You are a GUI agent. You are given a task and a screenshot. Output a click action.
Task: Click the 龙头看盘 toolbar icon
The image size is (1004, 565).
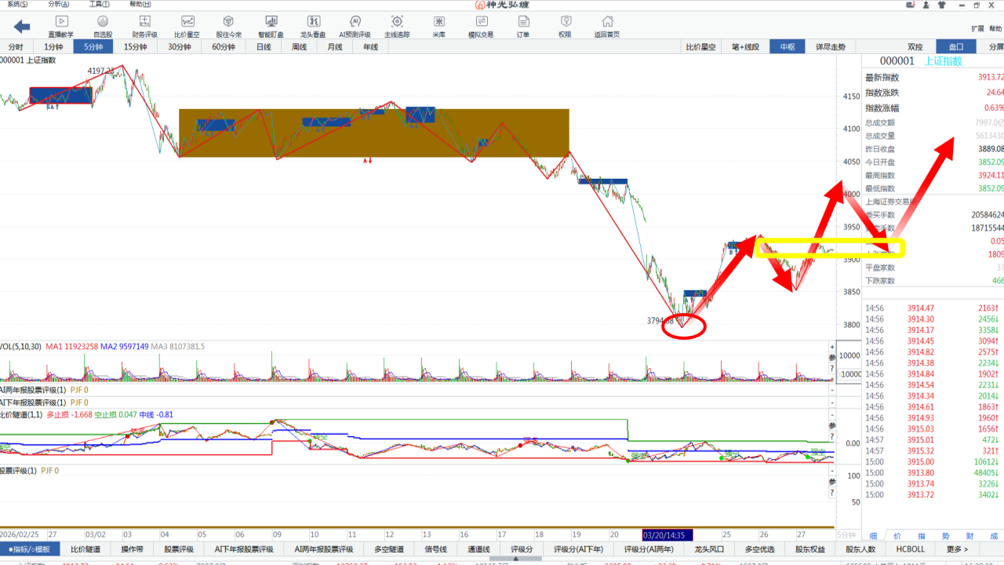pyautogui.click(x=313, y=26)
